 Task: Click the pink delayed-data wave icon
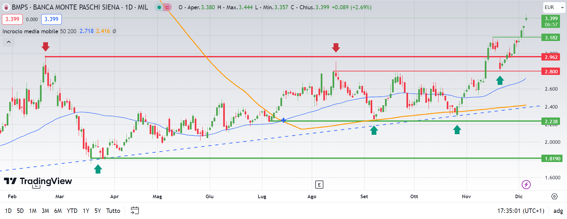(x=167, y=7)
